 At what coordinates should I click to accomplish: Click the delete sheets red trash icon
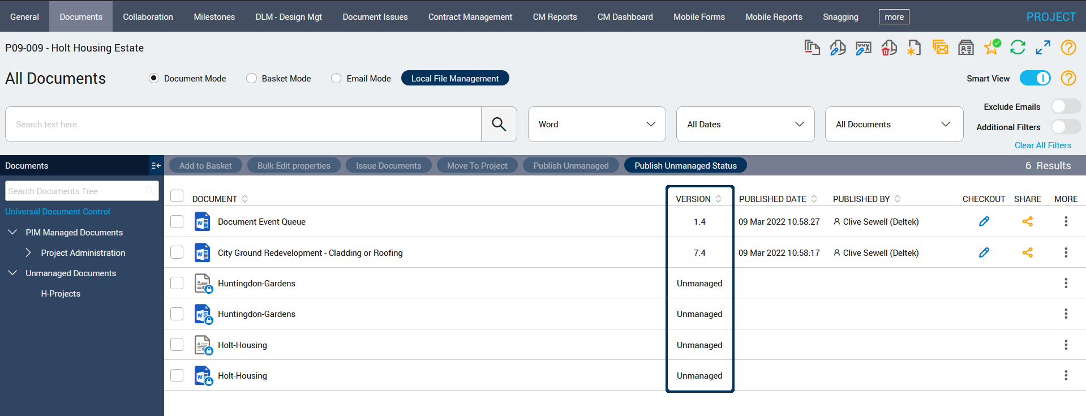click(x=888, y=48)
